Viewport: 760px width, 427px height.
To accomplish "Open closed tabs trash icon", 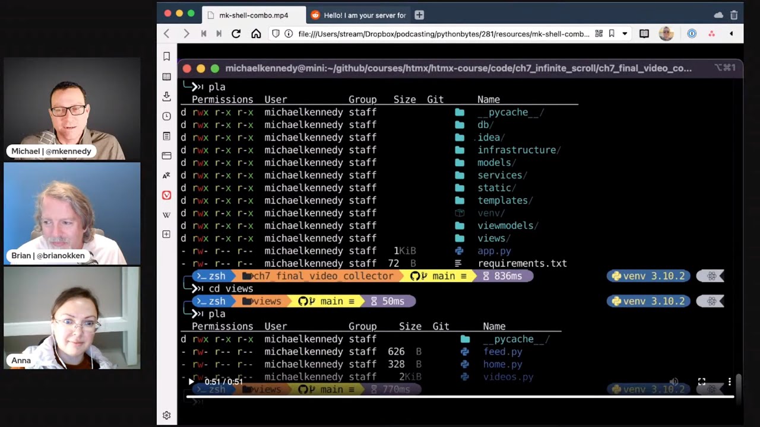I will pyautogui.click(x=734, y=15).
